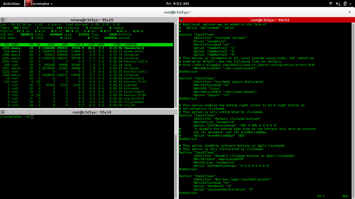Select the rcu_bh process row
355x199 pixels.
tap(87, 105)
